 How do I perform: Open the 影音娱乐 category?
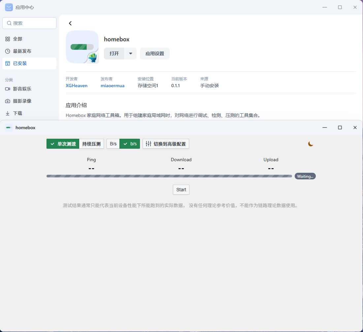(x=29, y=89)
